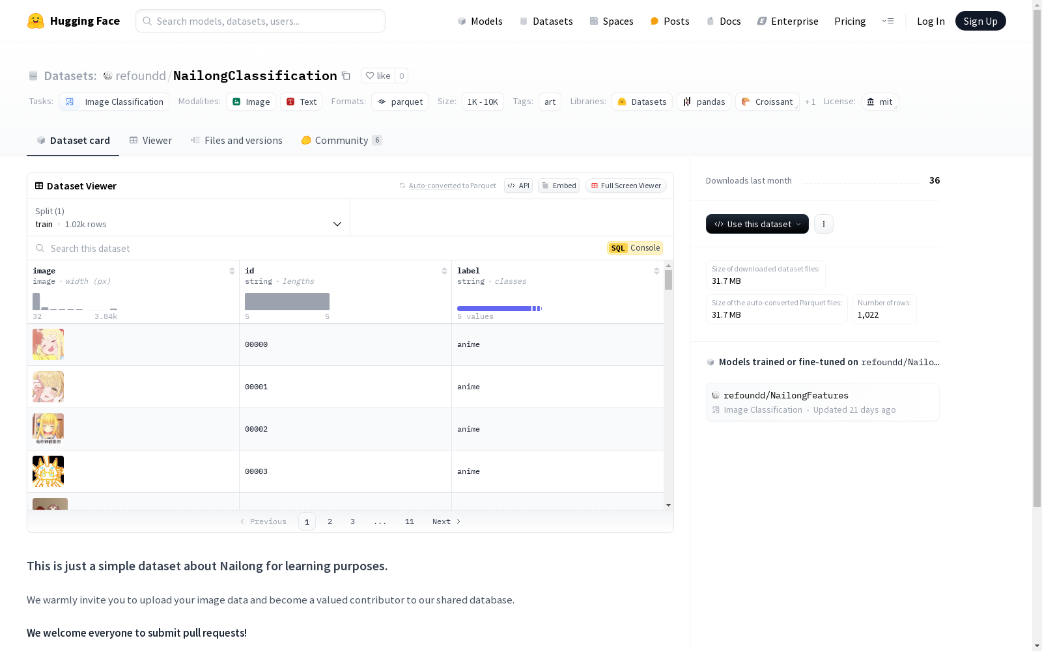
Task: Select the Image Classification task tag
Action: (114, 102)
